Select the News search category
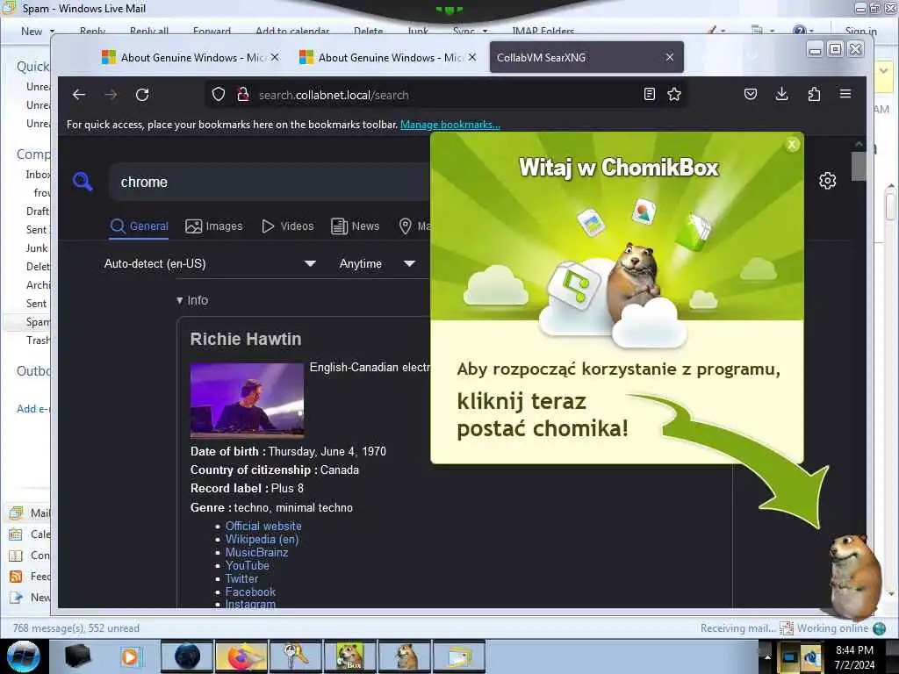 pos(356,226)
